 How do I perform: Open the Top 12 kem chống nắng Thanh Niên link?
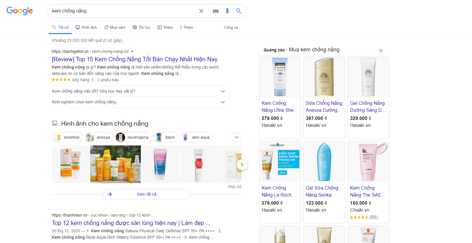click(131, 223)
